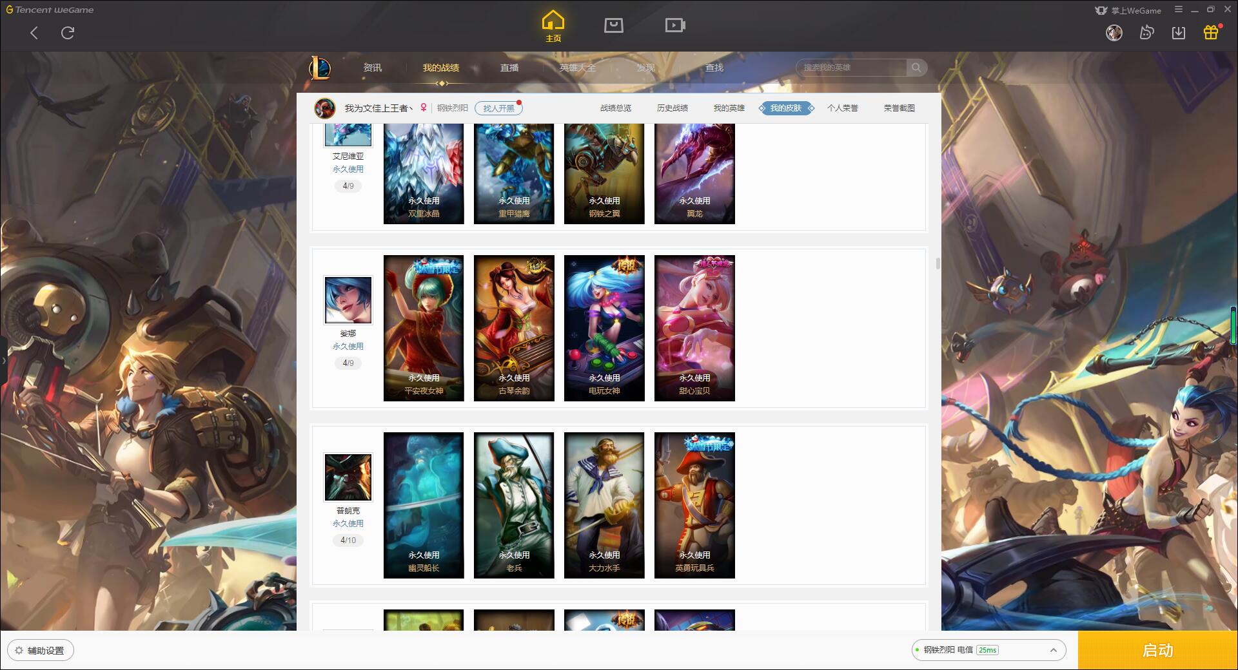Open the download manager icon
Image resolution: width=1238 pixels, height=670 pixels.
(x=1179, y=32)
